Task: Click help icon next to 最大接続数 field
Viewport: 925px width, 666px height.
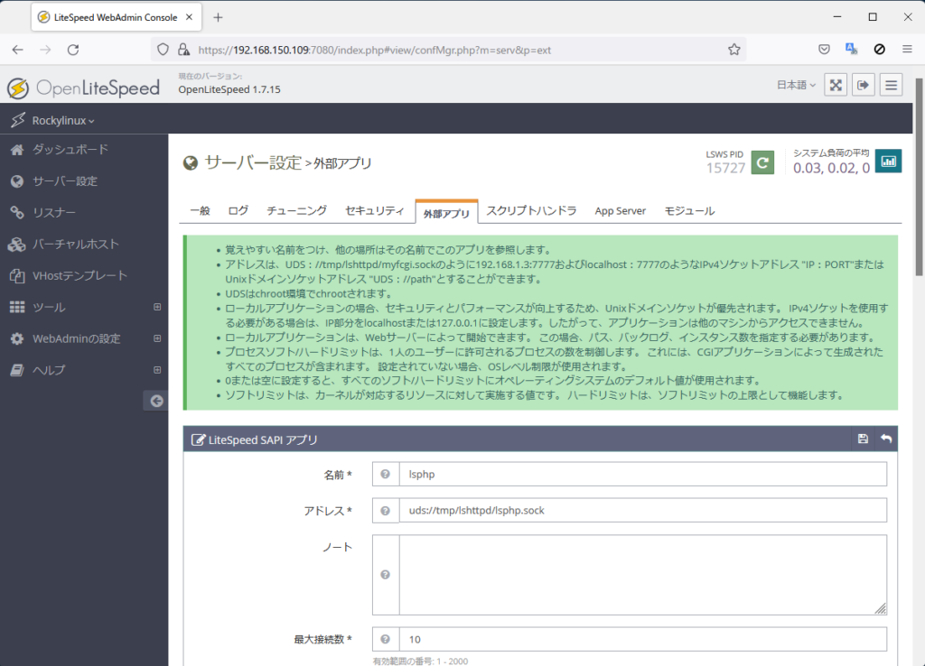Action: click(x=386, y=640)
